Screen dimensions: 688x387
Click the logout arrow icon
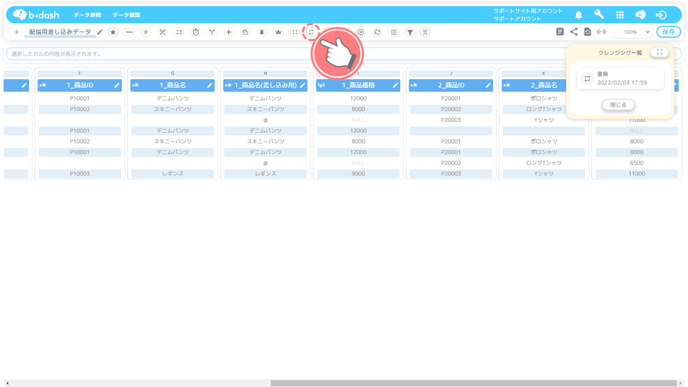click(x=661, y=15)
